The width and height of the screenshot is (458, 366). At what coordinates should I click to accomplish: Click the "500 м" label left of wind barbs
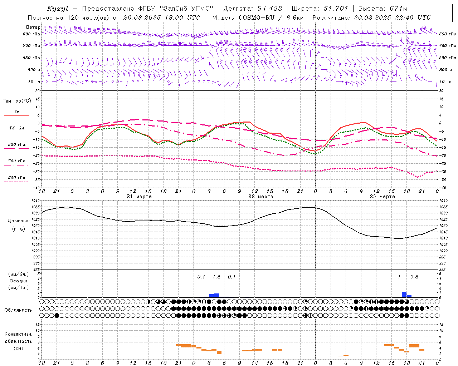coord(34,70)
